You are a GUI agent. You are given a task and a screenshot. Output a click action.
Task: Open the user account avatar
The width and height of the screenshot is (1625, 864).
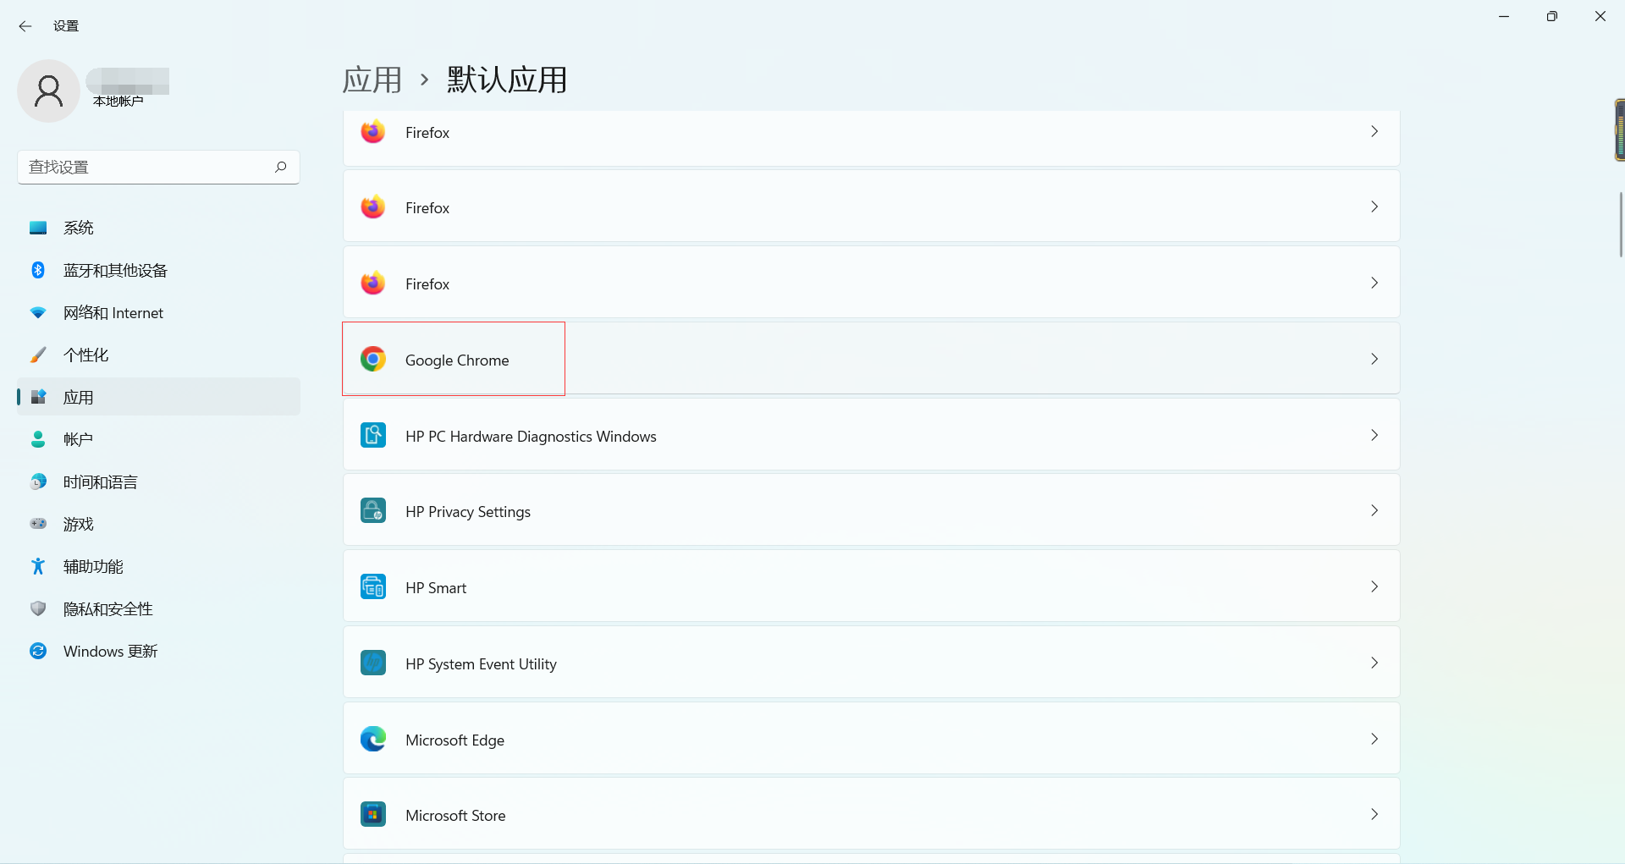tap(48, 91)
